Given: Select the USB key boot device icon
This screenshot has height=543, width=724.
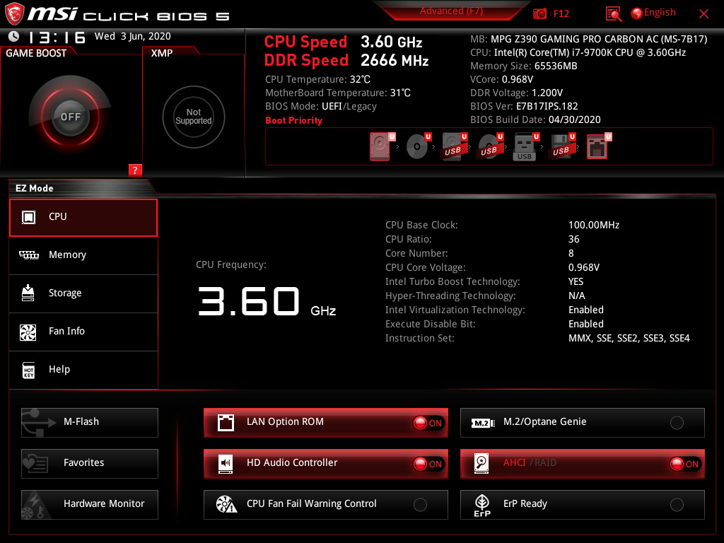Looking at the screenshot, I should point(525,146).
